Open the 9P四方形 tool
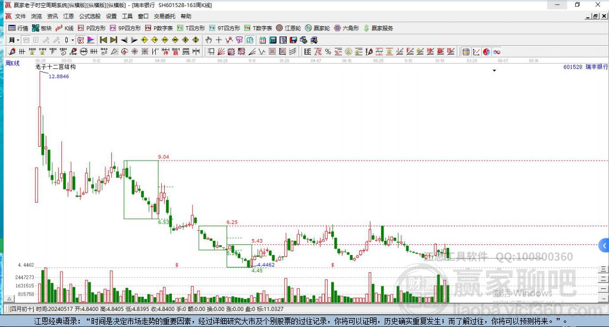609x327 pixels. (x=125, y=28)
